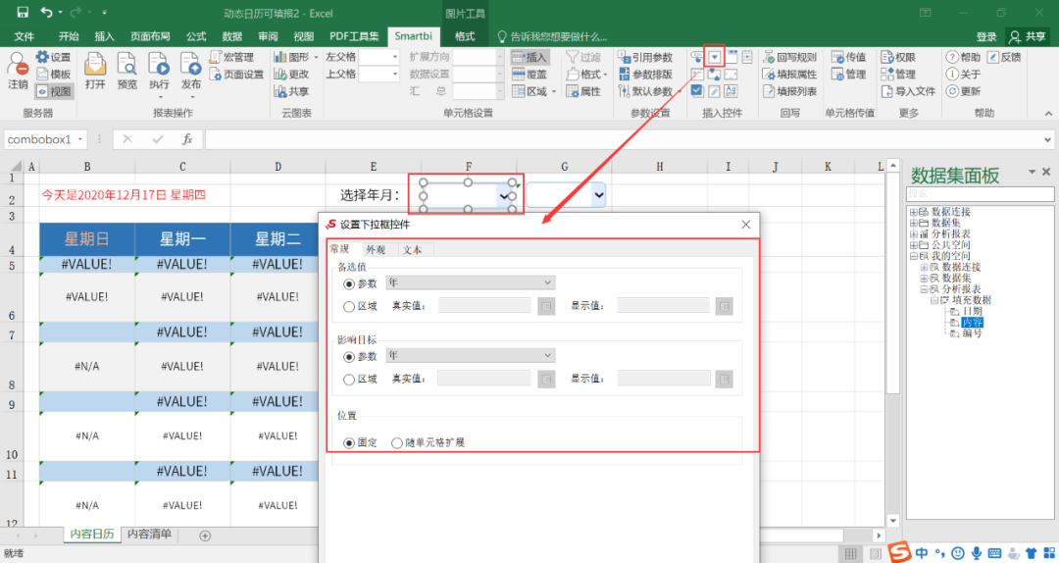Switch to the 外观 tab in dialog
Image resolution: width=1059 pixels, height=563 pixels.
[x=376, y=250]
